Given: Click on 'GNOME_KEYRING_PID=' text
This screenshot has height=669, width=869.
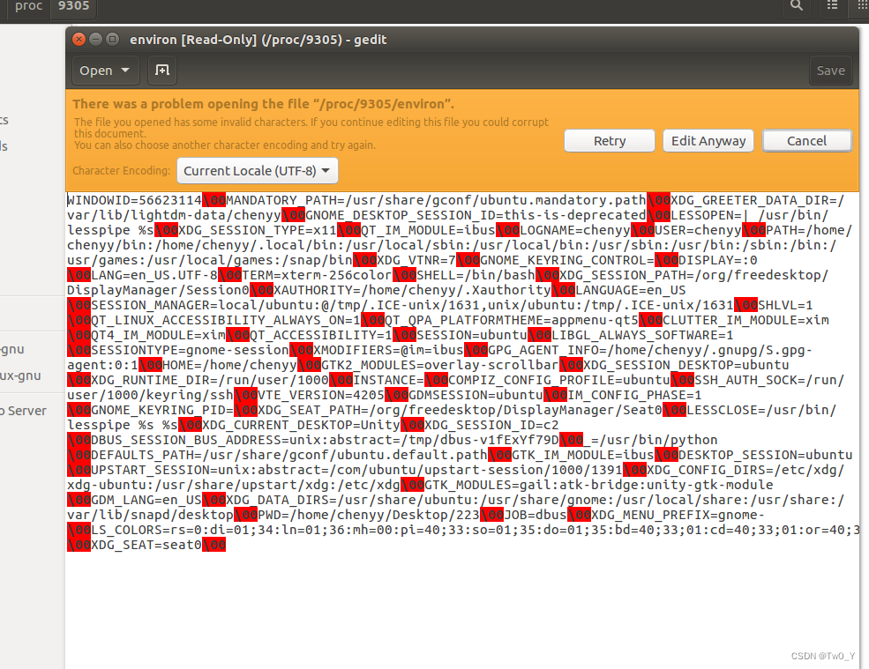Looking at the screenshot, I should pos(162,410).
